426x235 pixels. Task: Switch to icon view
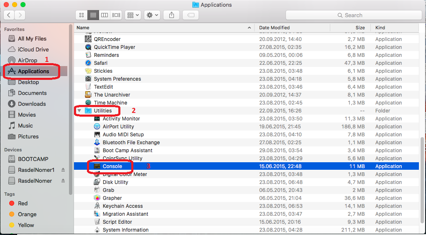click(x=82, y=15)
